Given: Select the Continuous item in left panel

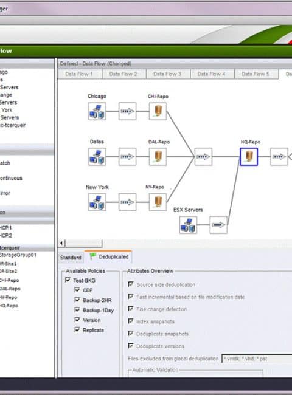Looking at the screenshot, I should pos(11,178).
